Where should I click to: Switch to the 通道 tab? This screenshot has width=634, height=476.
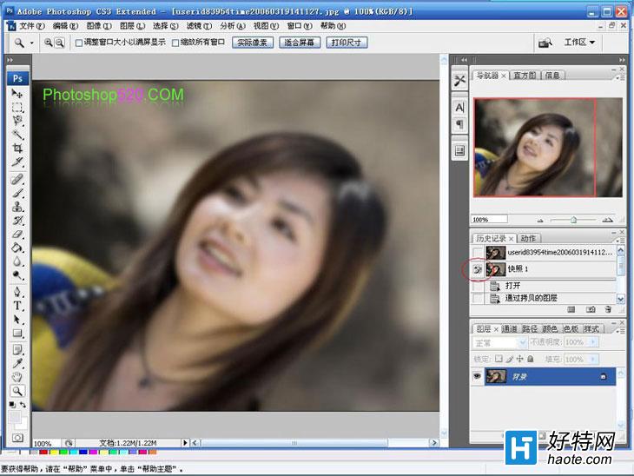tap(510, 329)
